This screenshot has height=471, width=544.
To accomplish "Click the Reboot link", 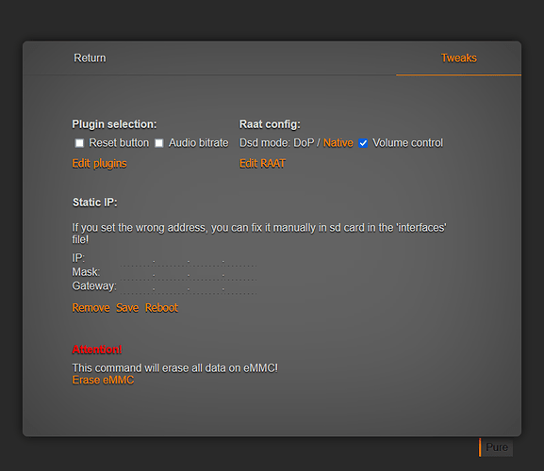I will [161, 308].
